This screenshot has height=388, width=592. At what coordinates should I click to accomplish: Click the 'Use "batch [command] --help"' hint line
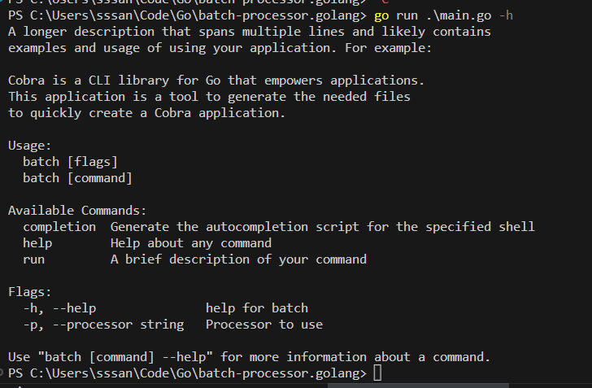tap(249, 357)
